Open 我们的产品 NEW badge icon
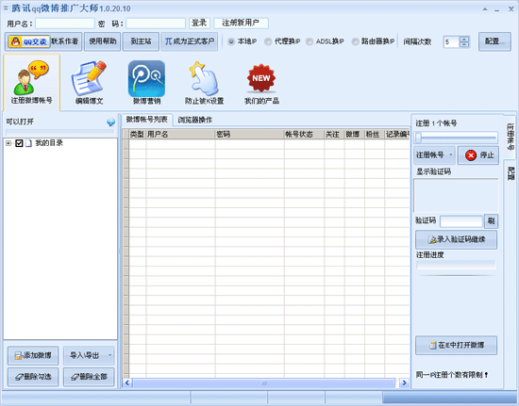 tap(261, 83)
